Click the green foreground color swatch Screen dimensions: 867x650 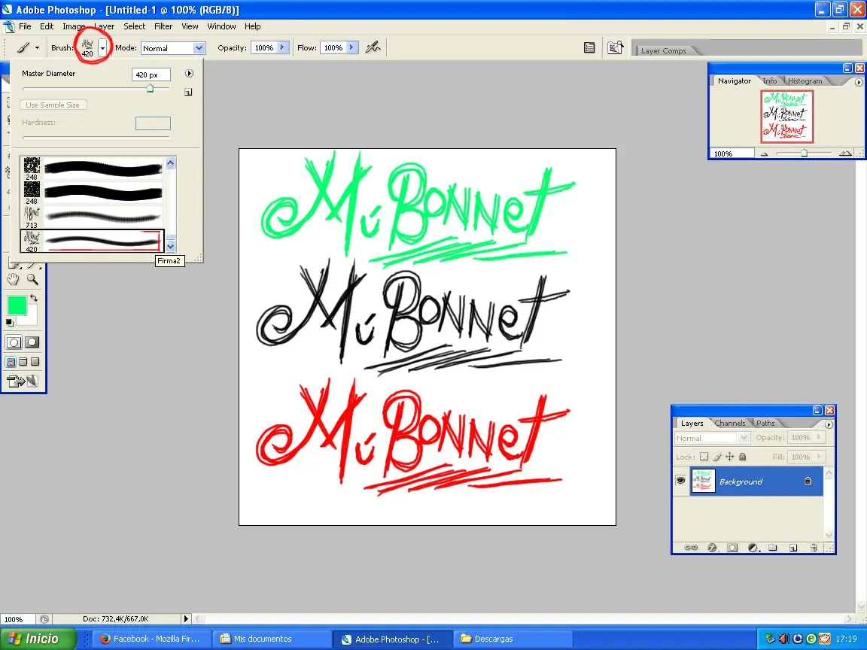click(x=17, y=305)
